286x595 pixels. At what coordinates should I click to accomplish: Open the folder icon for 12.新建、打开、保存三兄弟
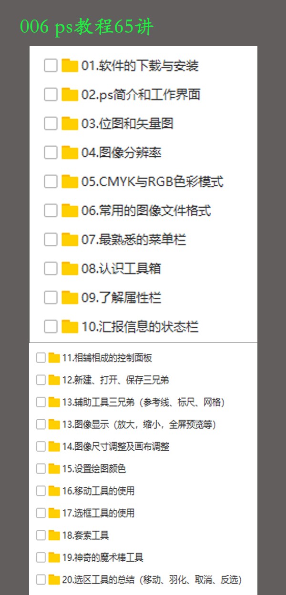(x=54, y=380)
